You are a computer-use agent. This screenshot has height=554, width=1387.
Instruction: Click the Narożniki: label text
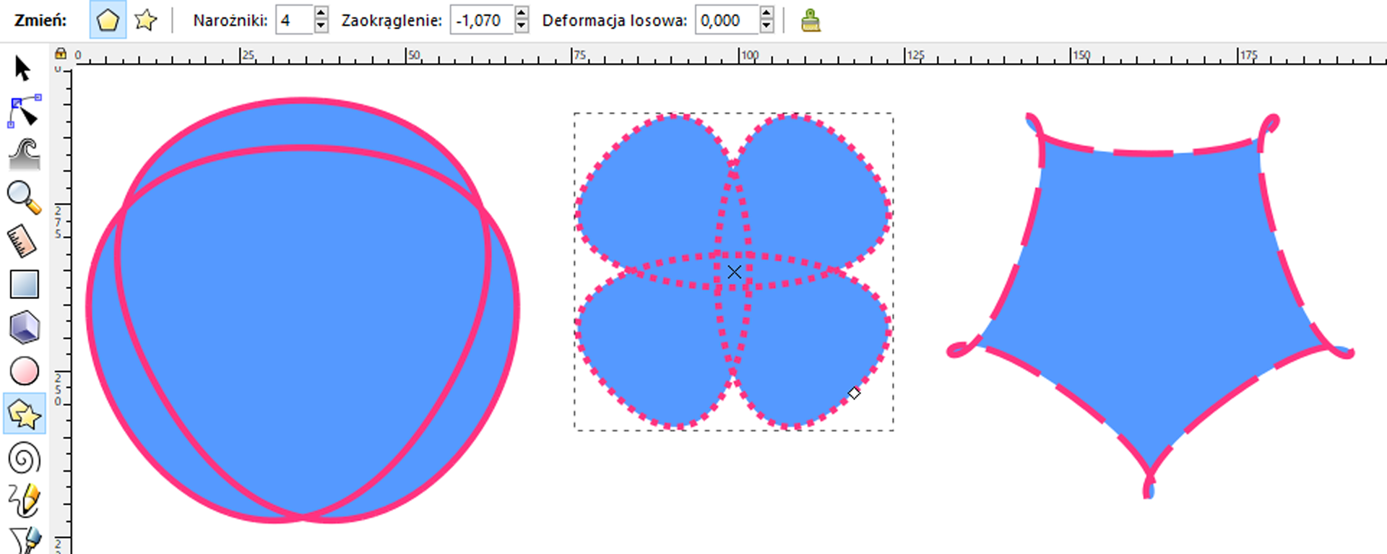click(x=230, y=20)
